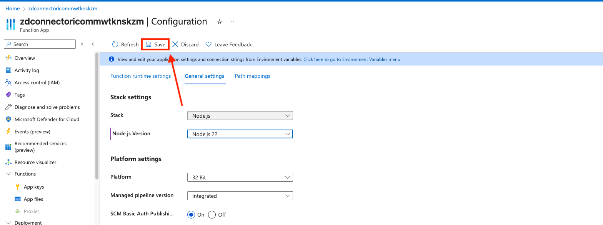This screenshot has height=225, width=603.
Task: Follow the Home breadcrumb link
Action: [13, 8]
